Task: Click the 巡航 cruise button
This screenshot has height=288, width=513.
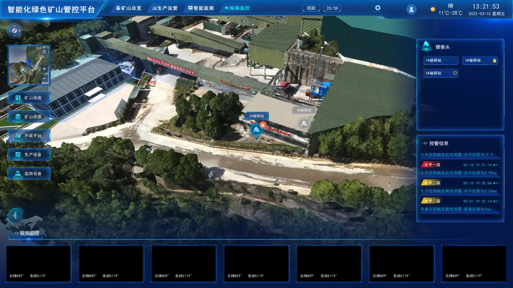Action: click(311, 8)
